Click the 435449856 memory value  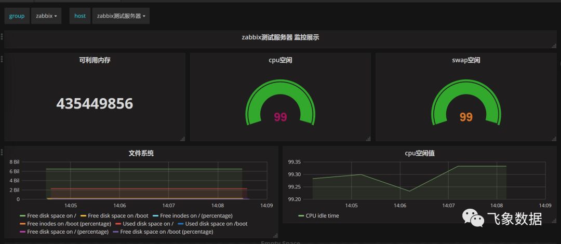tap(95, 104)
